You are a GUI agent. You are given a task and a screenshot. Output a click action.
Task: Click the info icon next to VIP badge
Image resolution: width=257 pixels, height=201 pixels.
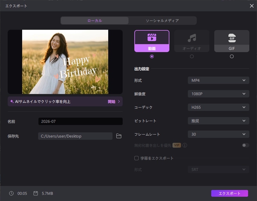(x=185, y=145)
